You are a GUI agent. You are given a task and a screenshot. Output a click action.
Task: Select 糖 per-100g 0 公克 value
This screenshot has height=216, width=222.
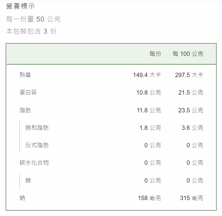click(195, 180)
